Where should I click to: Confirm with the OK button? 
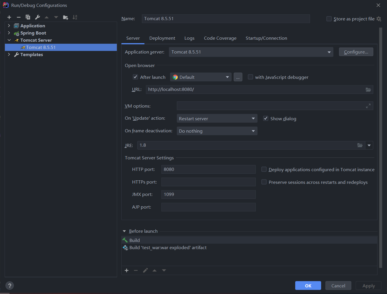[x=308, y=286]
